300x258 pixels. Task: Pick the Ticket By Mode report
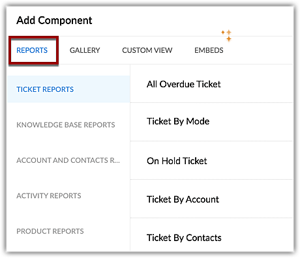click(x=178, y=121)
